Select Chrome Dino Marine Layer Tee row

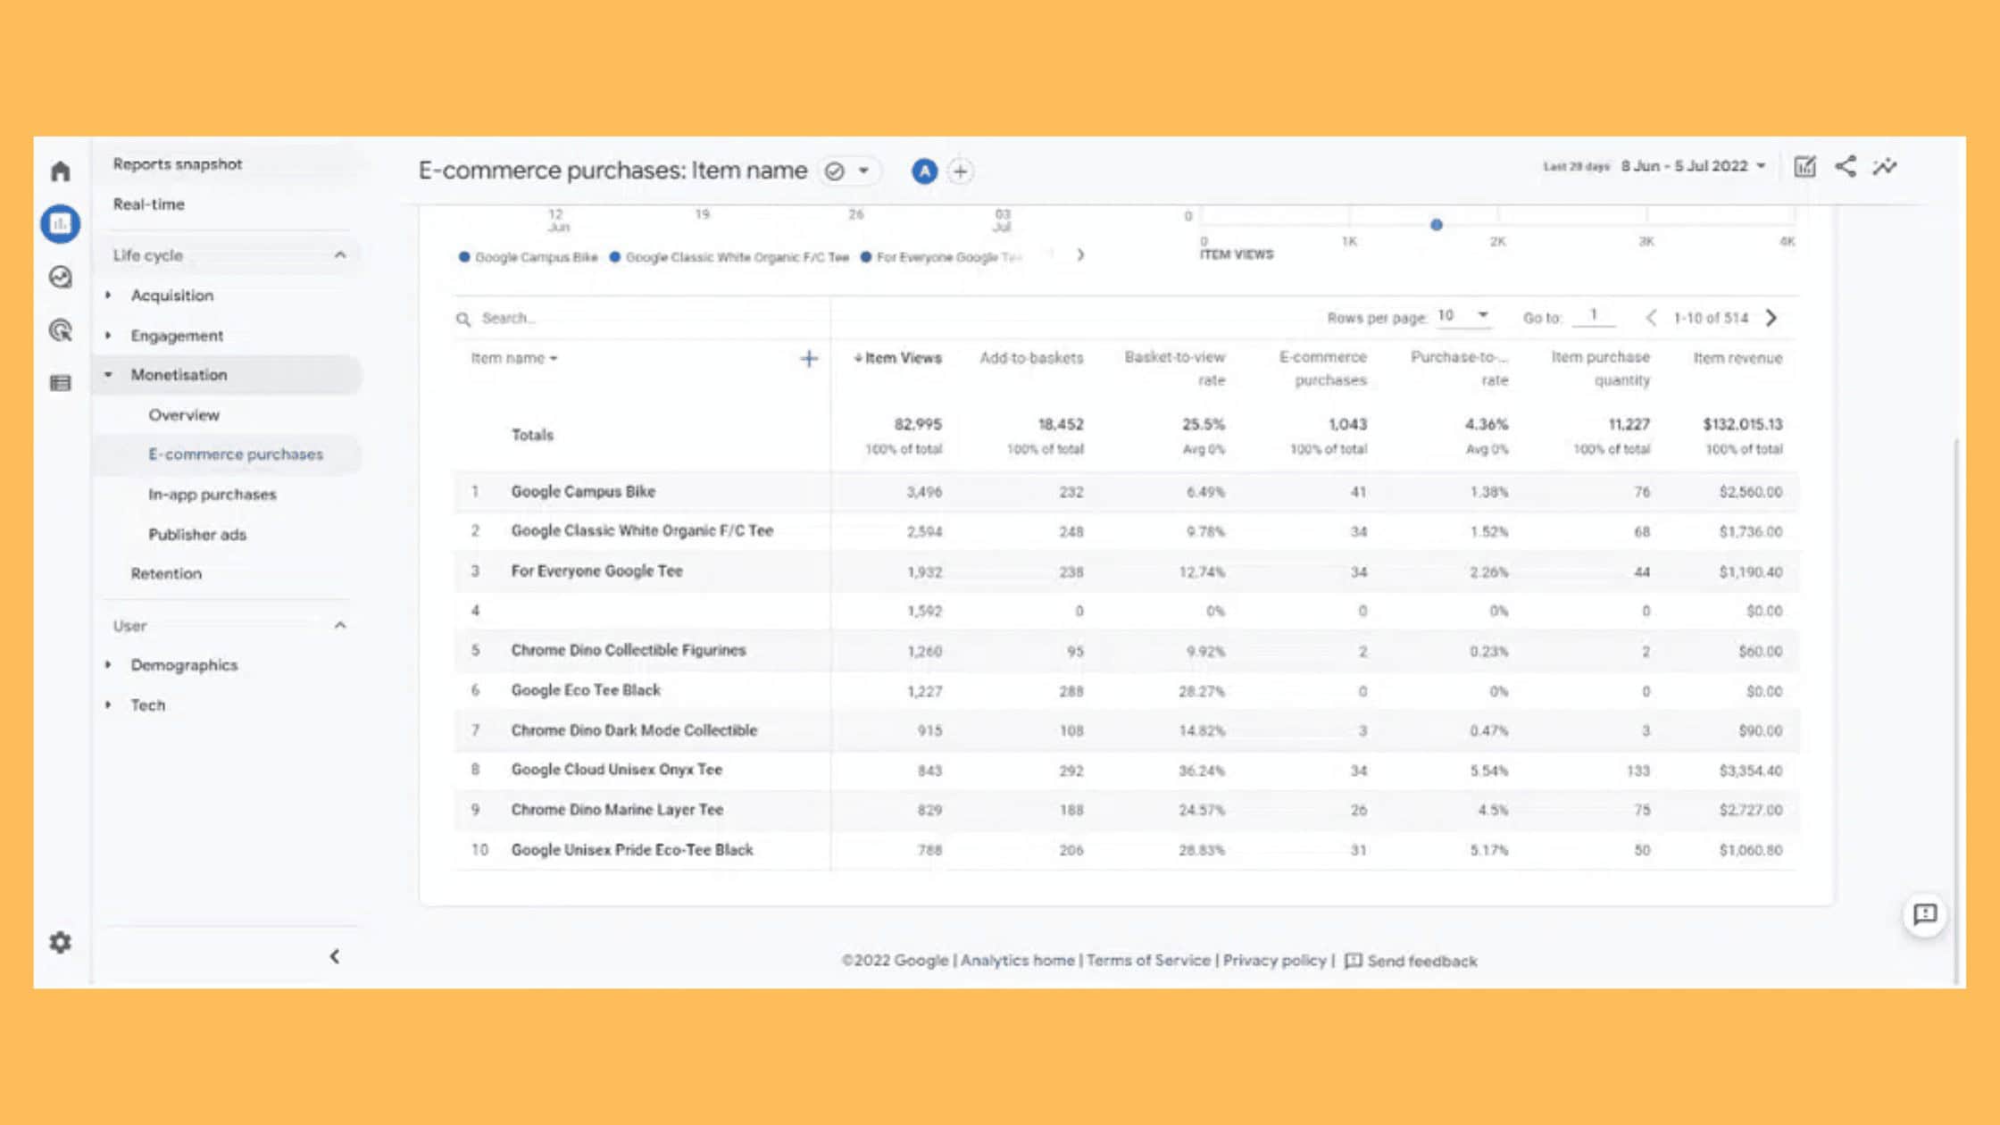pos(1127,811)
